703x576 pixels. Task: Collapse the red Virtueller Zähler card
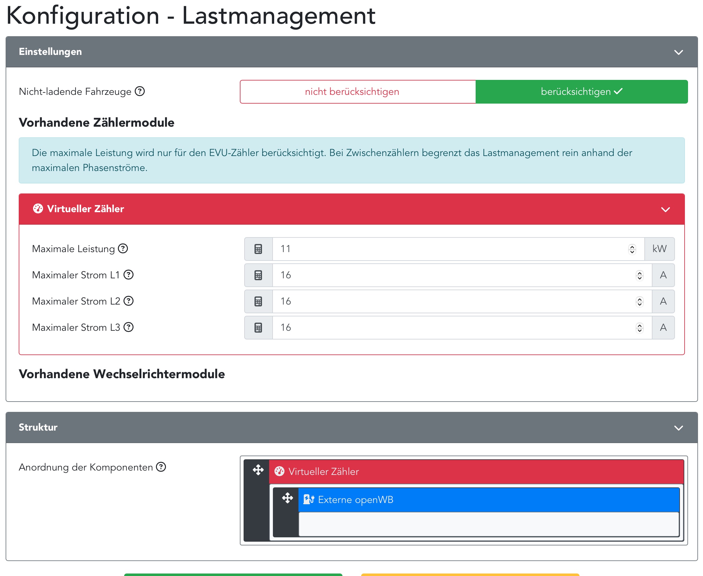665,210
